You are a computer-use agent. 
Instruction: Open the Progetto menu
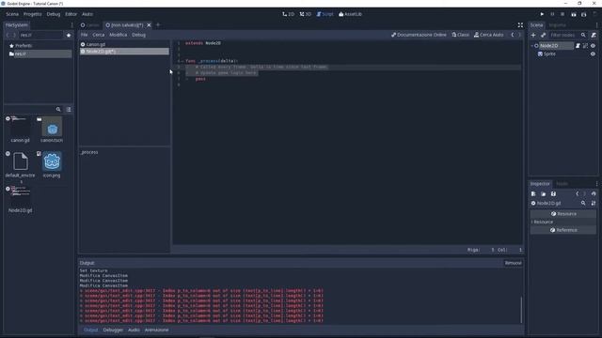coord(32,14)
